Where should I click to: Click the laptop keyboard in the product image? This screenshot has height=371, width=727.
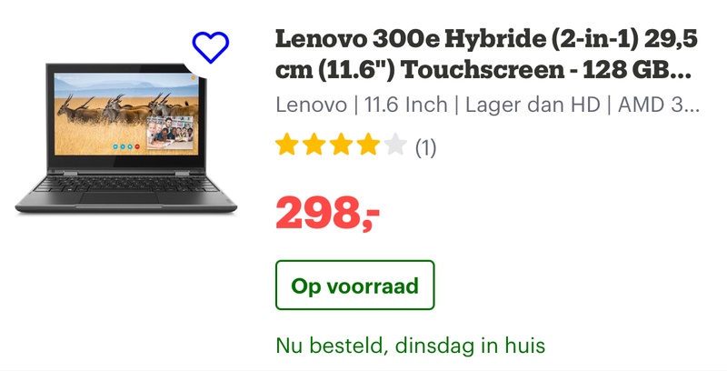[x=126, y=183]
